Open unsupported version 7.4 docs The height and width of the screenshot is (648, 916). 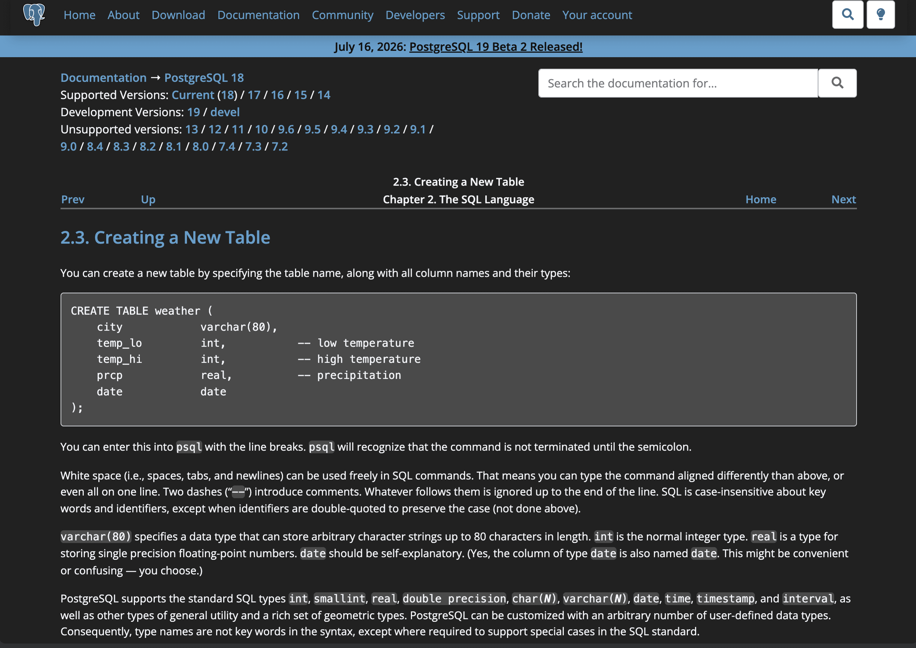click(227, 146)
